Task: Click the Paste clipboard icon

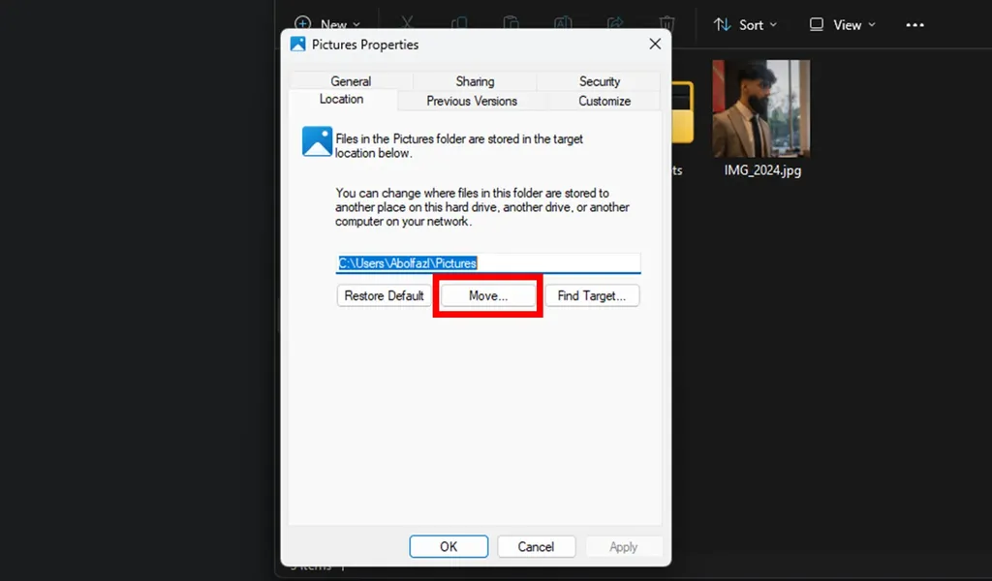Action: (x=511, y=24)
